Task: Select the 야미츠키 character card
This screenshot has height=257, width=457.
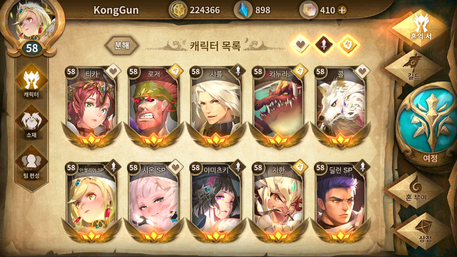Action: [216, 201]
